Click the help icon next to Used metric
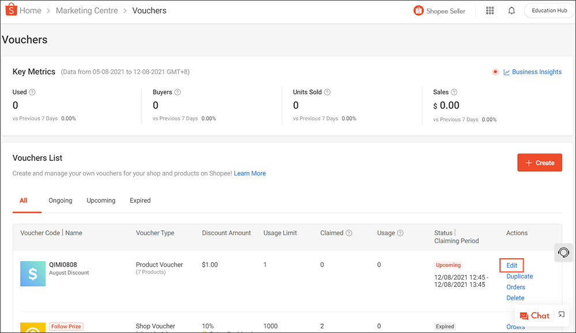 [32, 92]
